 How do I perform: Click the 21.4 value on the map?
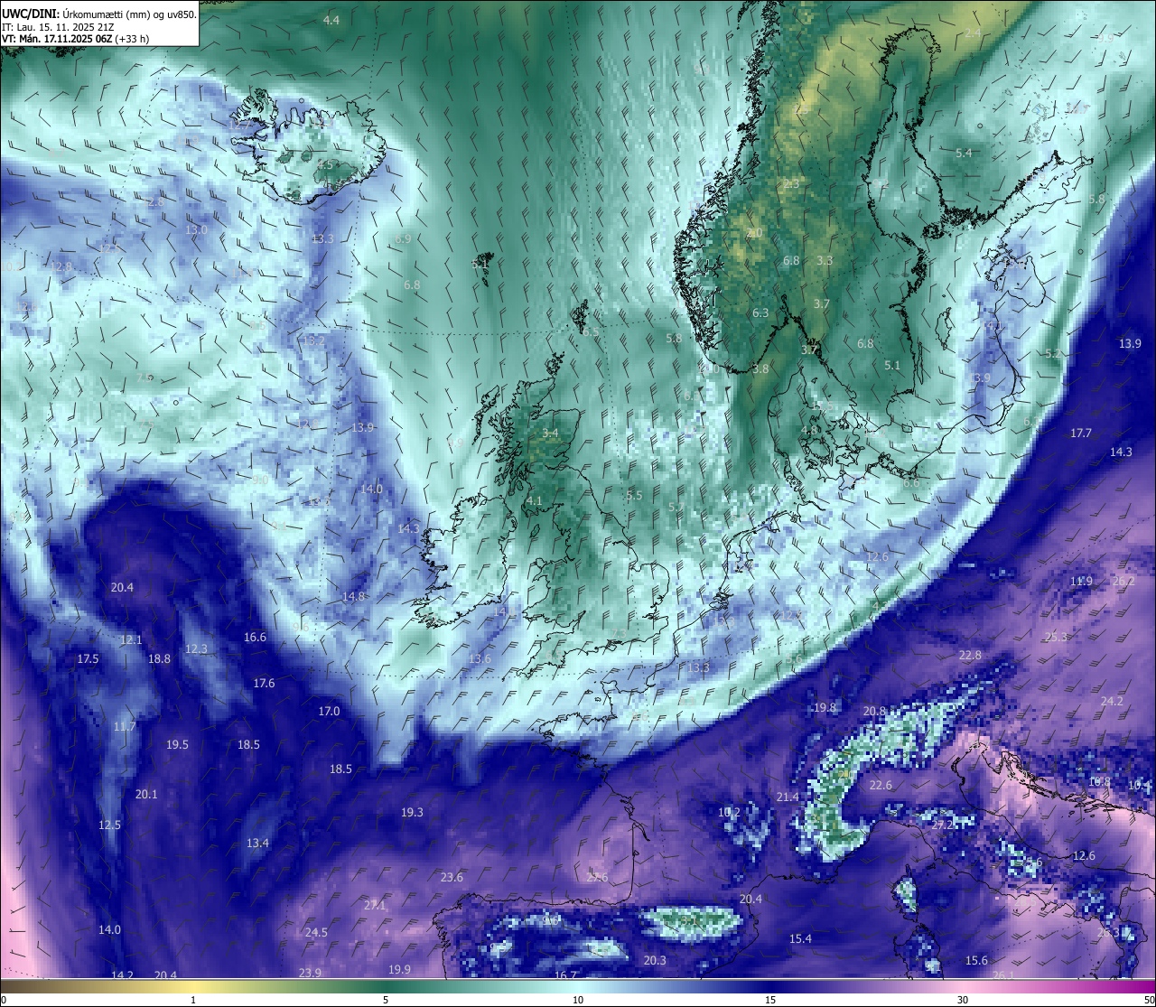coord(788,797)
